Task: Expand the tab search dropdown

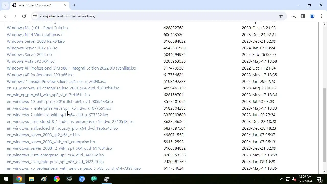Action: (5, 5)
